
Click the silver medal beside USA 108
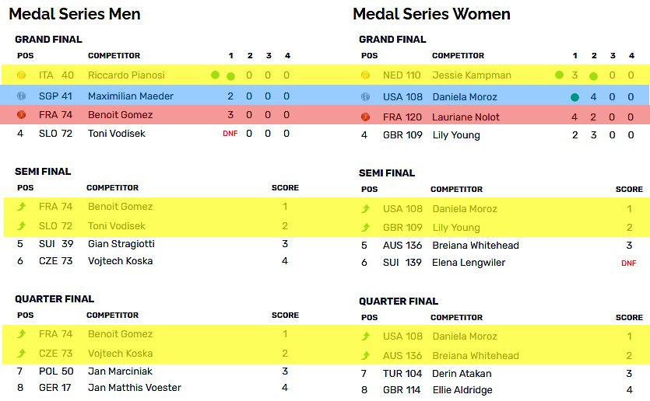(x=365, y=97)
